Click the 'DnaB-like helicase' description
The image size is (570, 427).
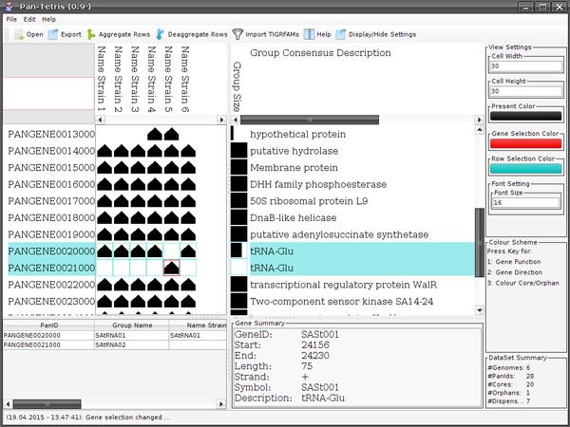tap(293, 218)
